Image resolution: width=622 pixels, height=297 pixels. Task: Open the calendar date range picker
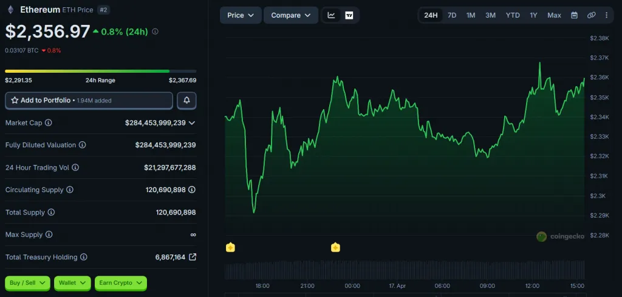574,15
